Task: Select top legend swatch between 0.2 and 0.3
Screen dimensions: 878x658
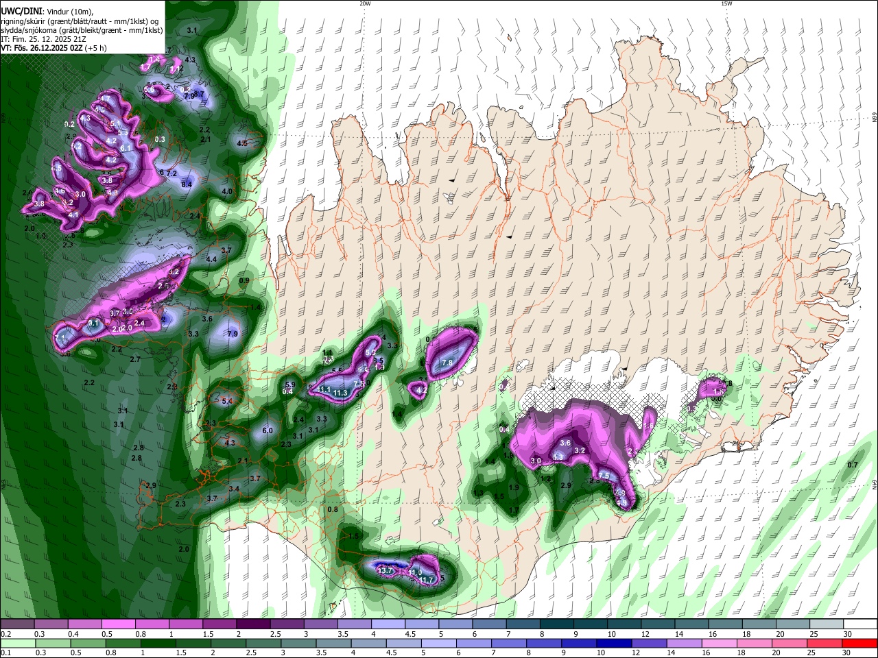Action: (x=16, y=624)
